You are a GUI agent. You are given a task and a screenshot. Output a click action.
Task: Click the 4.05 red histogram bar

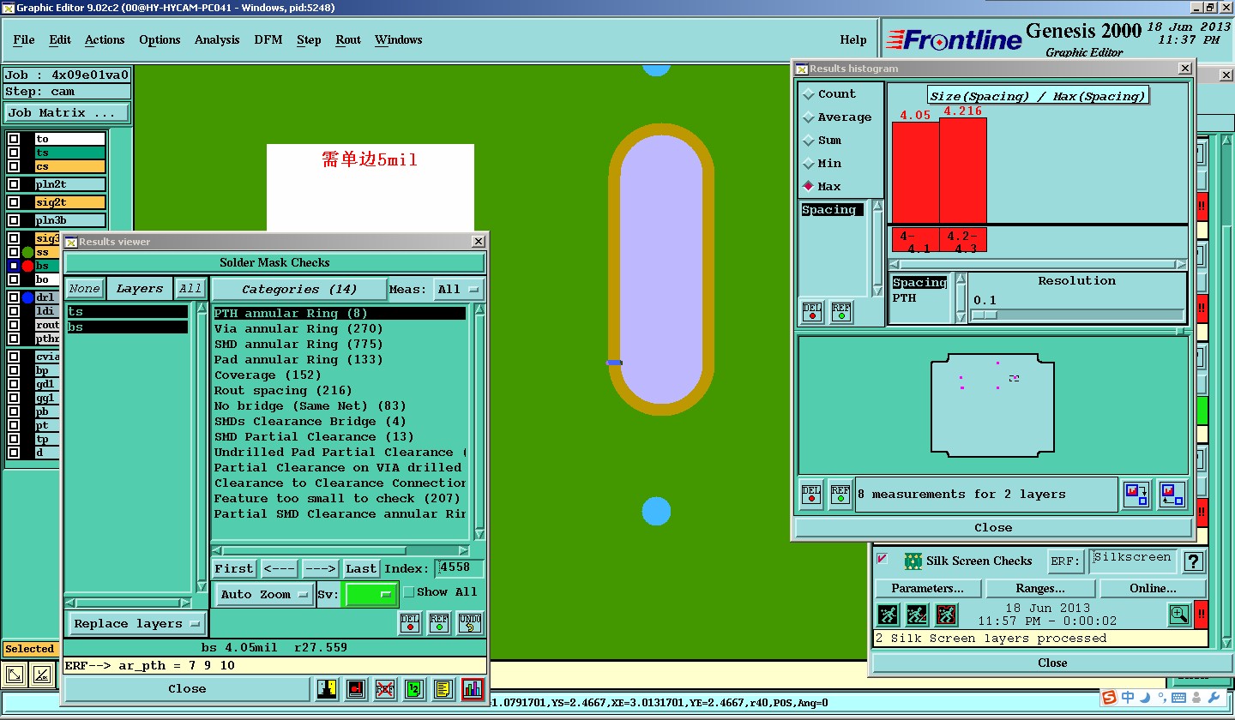click(x=916, y=172)
